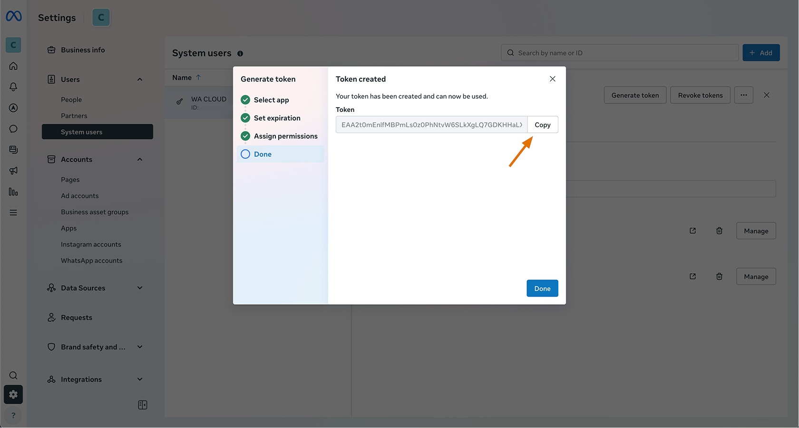
Task: Open the notifications bell icon
Action: 13,87
